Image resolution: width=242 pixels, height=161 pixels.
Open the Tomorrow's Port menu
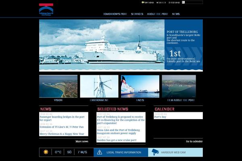point(115,14)
